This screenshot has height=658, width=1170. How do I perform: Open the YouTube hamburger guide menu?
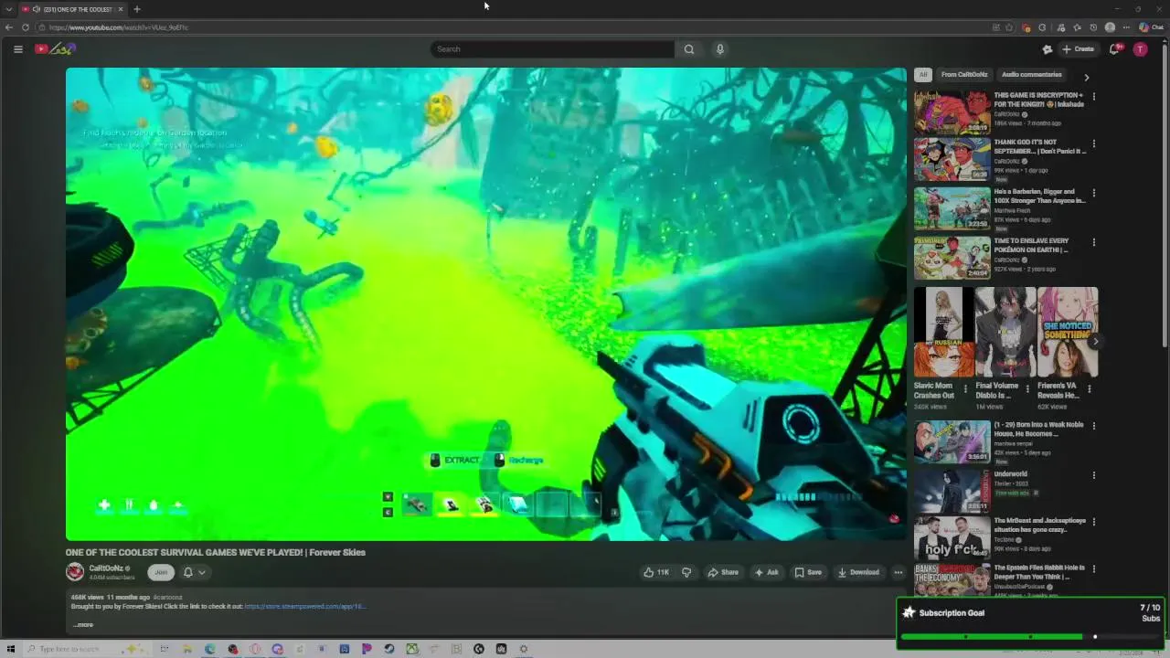(x=17, y=49)
